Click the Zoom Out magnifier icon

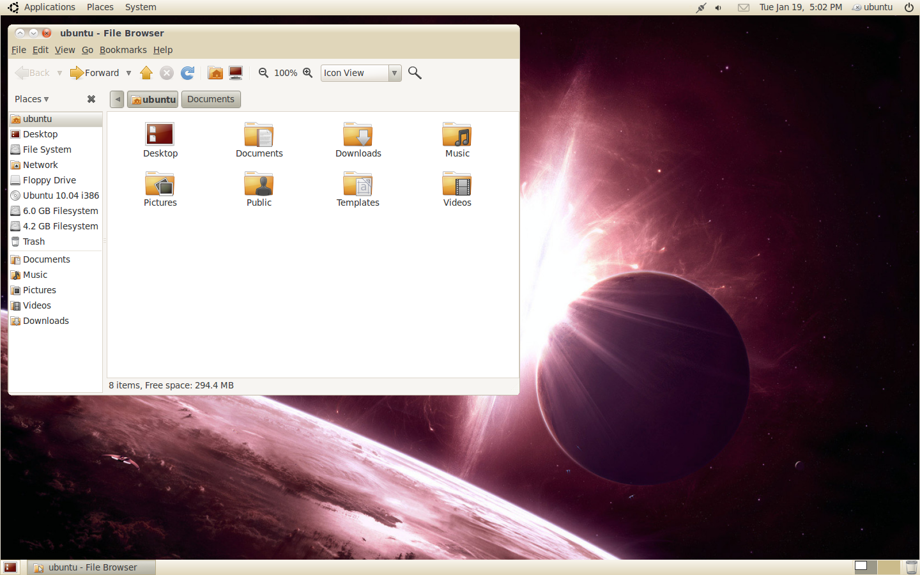(x=263, y=73)
